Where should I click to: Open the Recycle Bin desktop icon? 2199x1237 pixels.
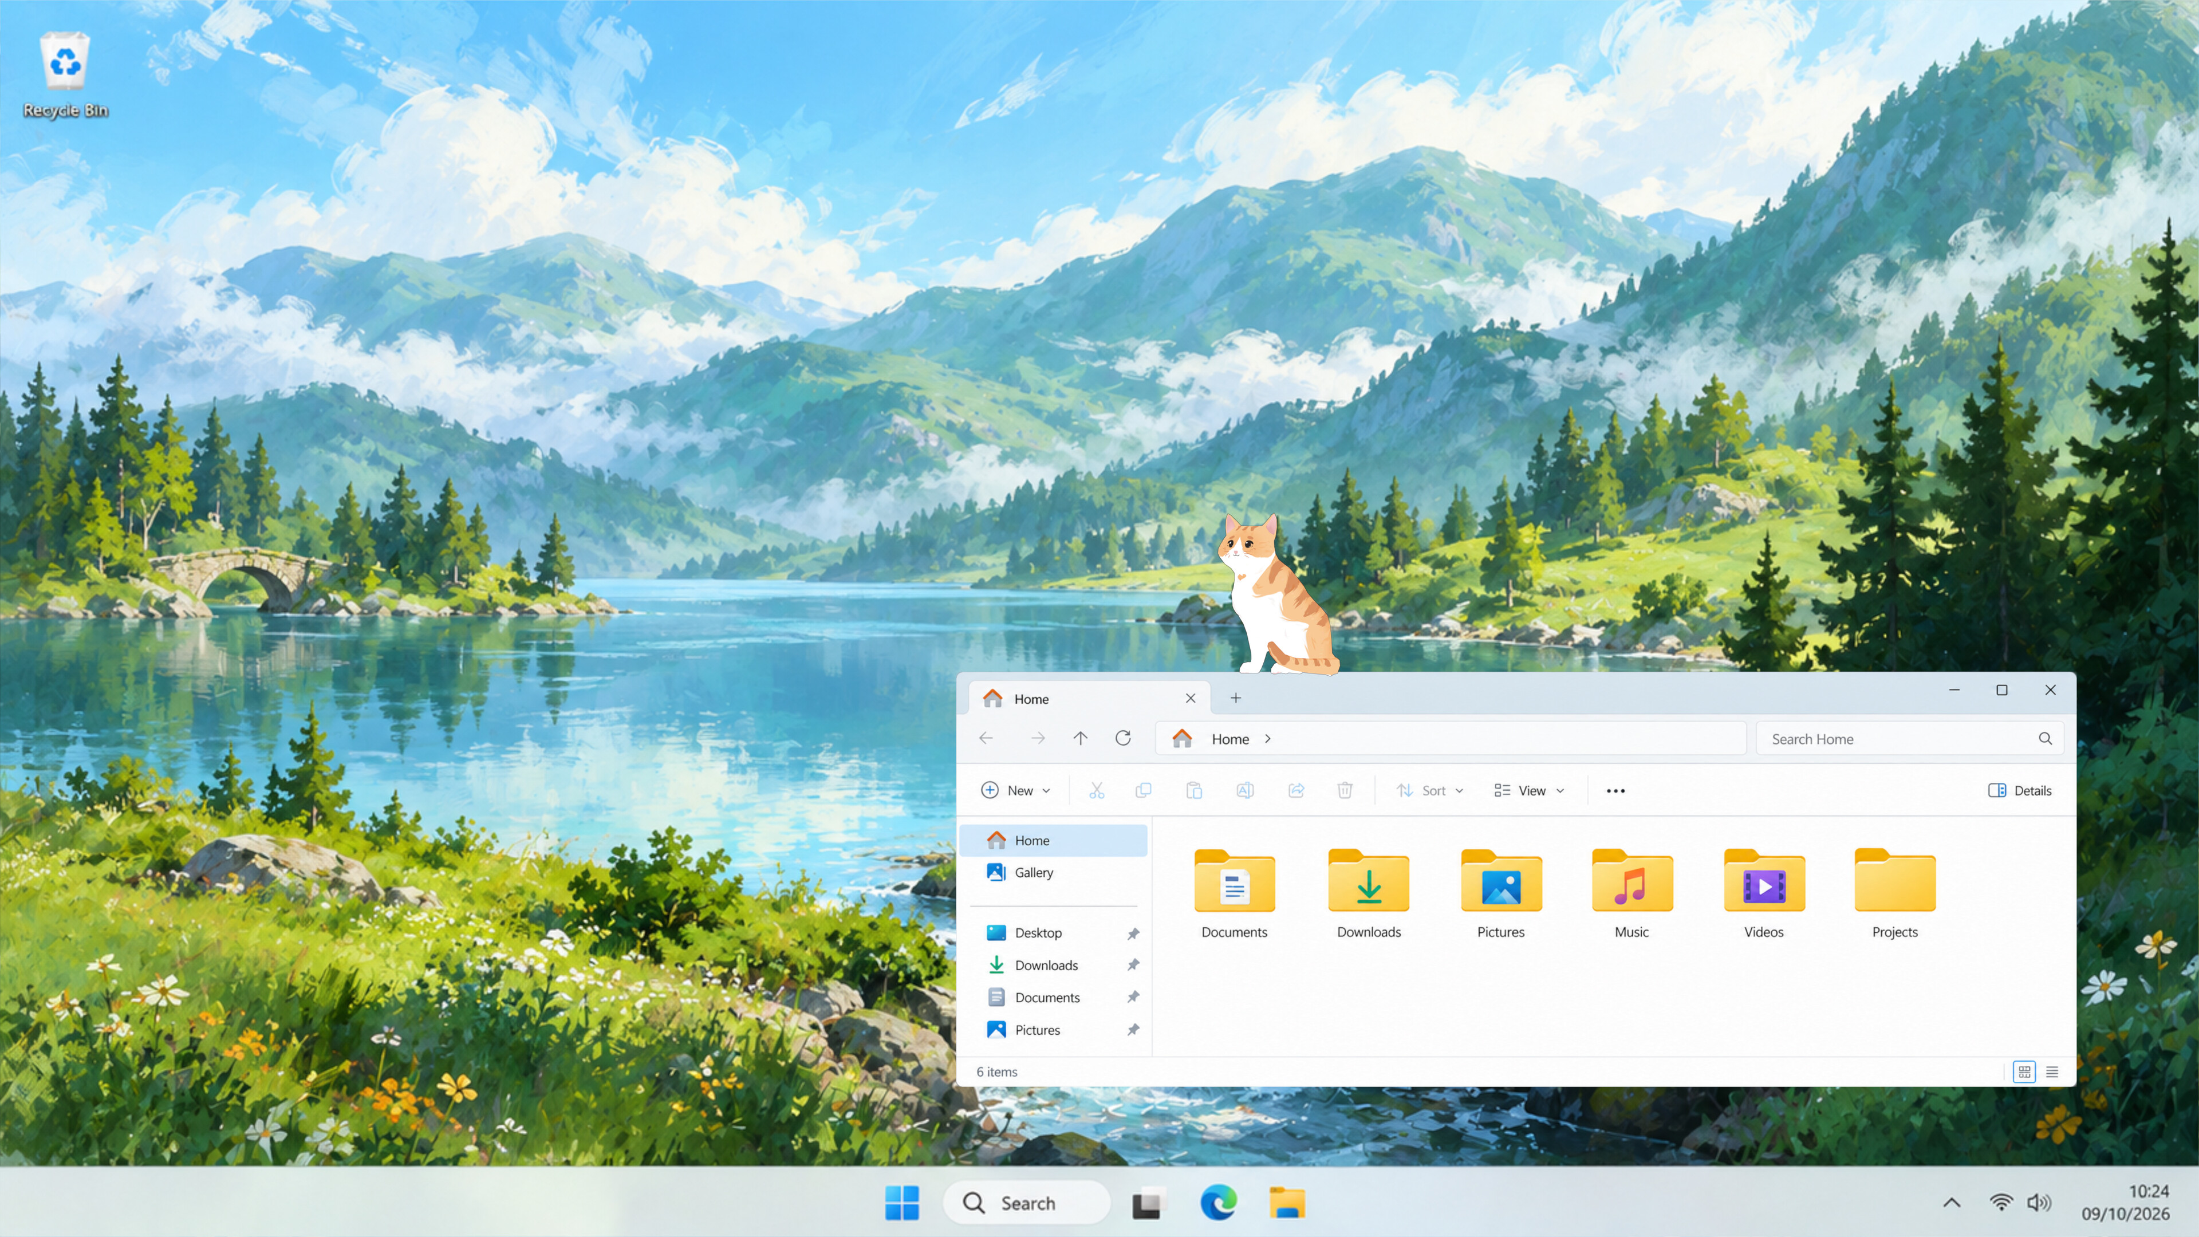[65, 75]
